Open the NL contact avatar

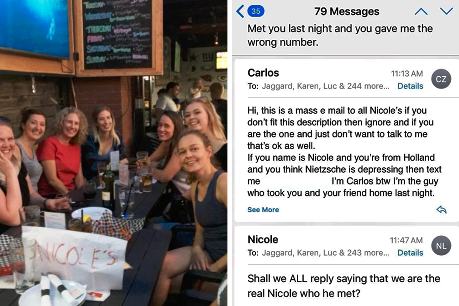441,246
